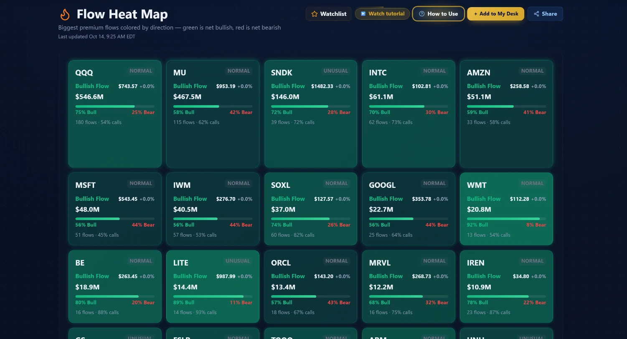Click the BE ticker name

[80, 263]
